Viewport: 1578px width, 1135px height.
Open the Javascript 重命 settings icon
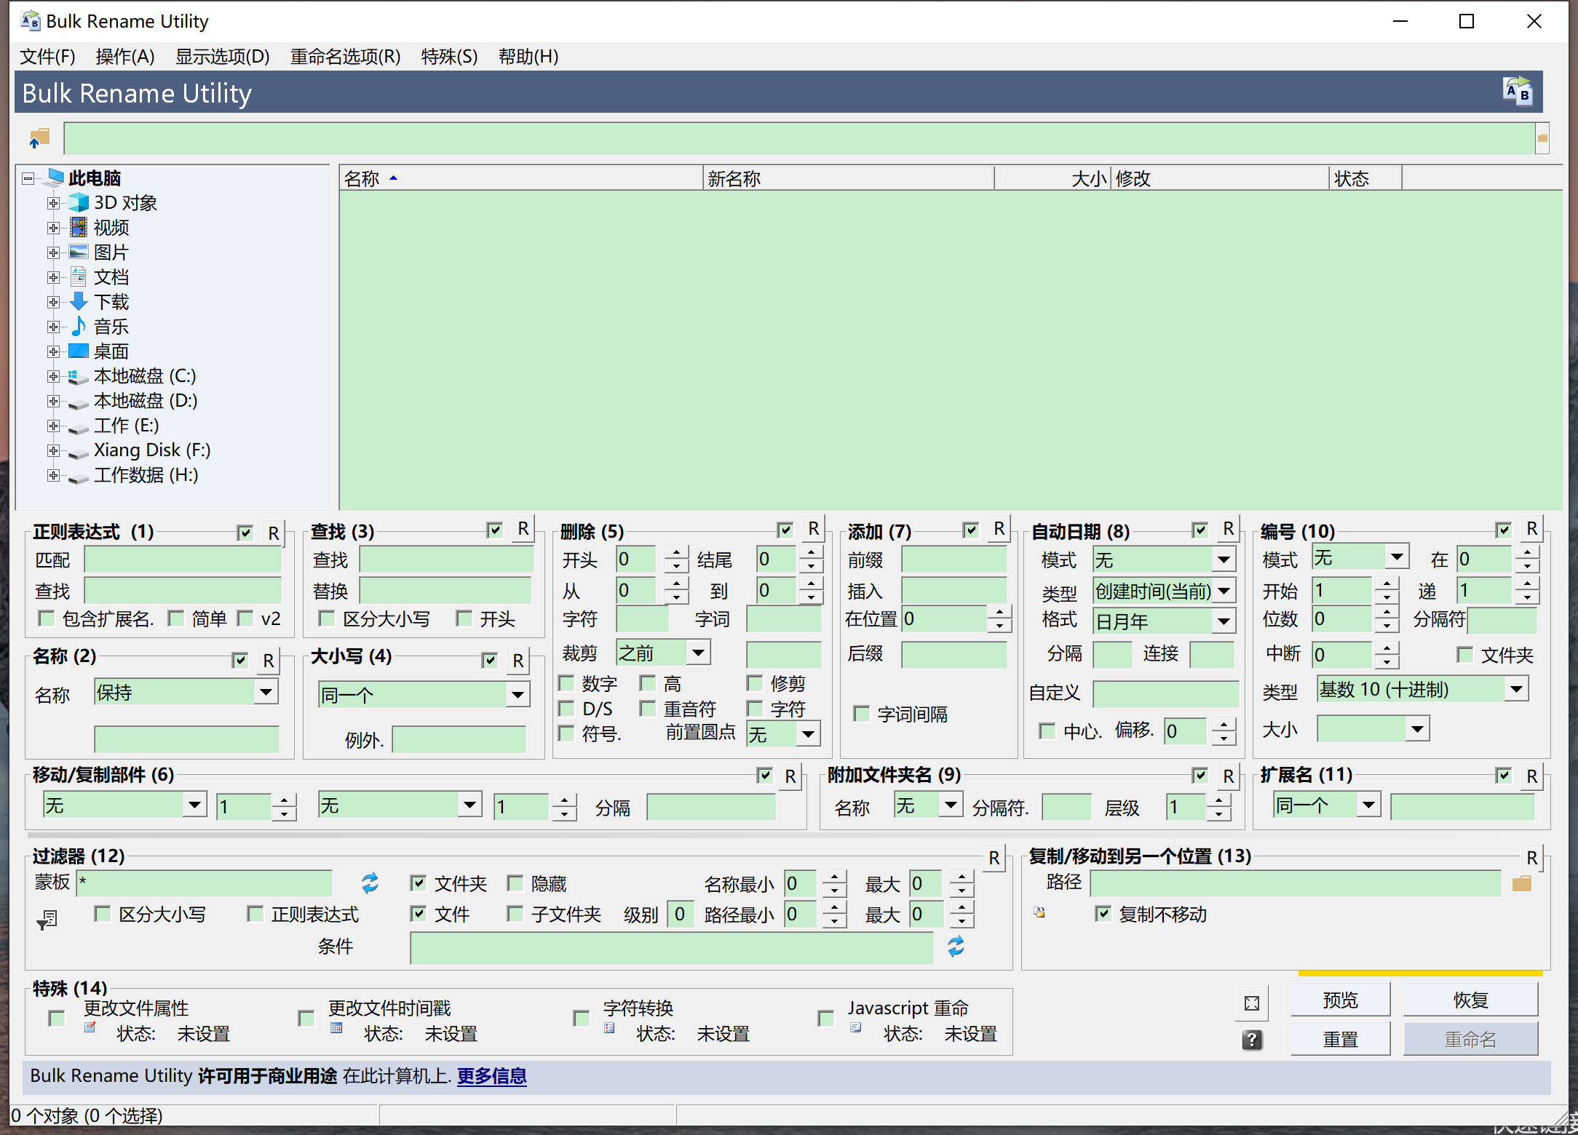point(855,1028)
